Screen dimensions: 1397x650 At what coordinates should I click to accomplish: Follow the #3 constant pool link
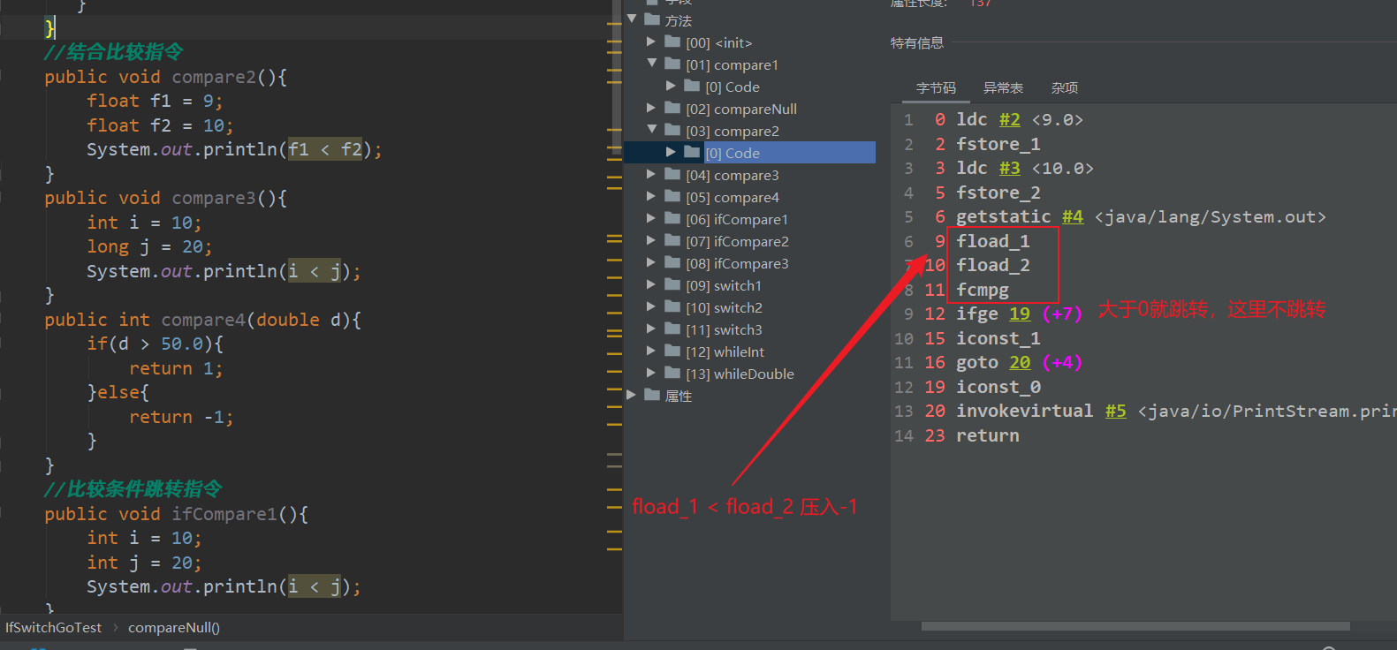pyautogui.click(x=1010, y=169)
